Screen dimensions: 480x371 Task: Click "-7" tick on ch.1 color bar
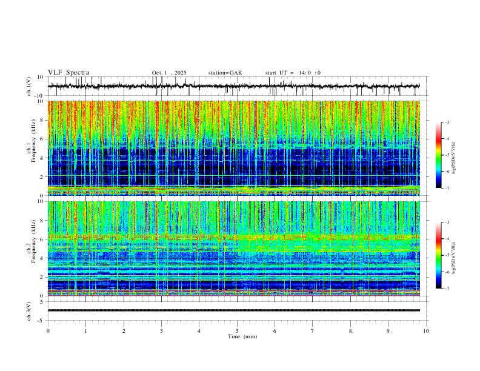tap(447, 188)
